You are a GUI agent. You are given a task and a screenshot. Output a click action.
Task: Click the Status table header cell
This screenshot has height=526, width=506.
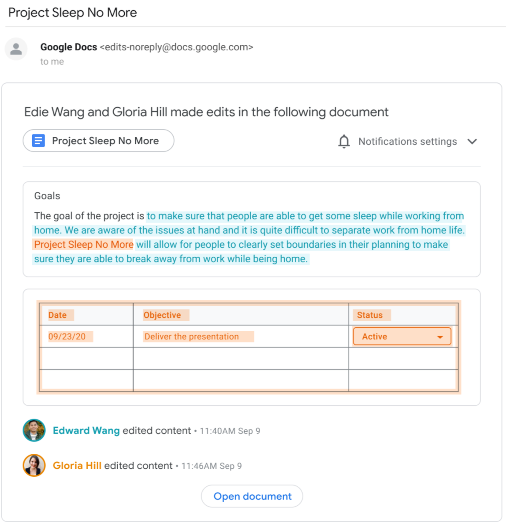point(403,315)
